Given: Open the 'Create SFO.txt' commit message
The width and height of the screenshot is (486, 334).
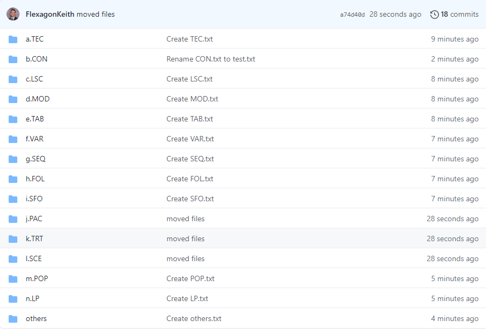Looking at the screenshot, I should point(190,199).
